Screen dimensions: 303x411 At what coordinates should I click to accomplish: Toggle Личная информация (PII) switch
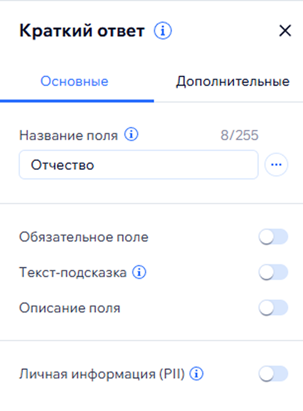(x=273, y=375)
